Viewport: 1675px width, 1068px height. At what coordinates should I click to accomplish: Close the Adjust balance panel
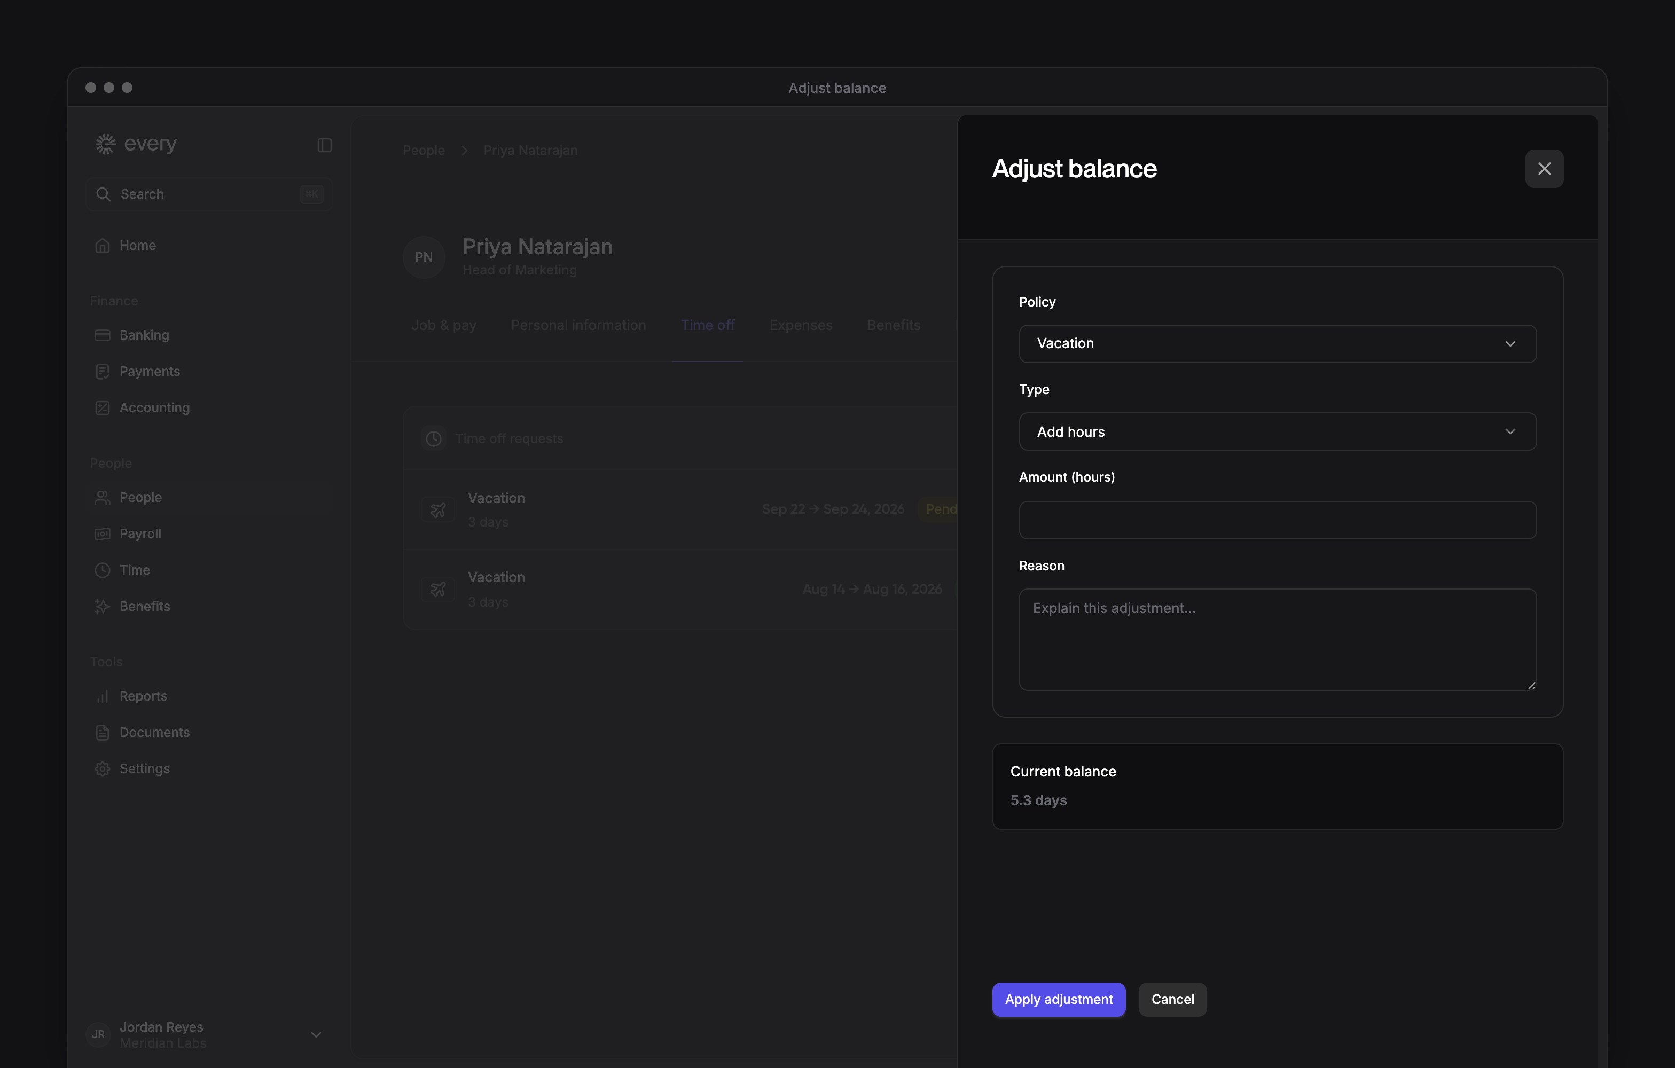pos(1544,169)
